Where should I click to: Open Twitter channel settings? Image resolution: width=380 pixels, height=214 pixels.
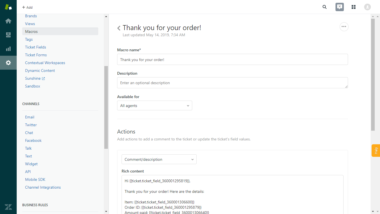point(31,125)
